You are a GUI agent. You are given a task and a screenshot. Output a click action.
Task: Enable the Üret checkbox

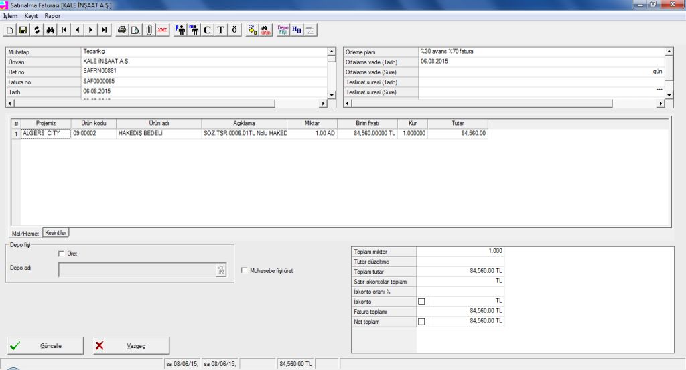click(62, 254)
